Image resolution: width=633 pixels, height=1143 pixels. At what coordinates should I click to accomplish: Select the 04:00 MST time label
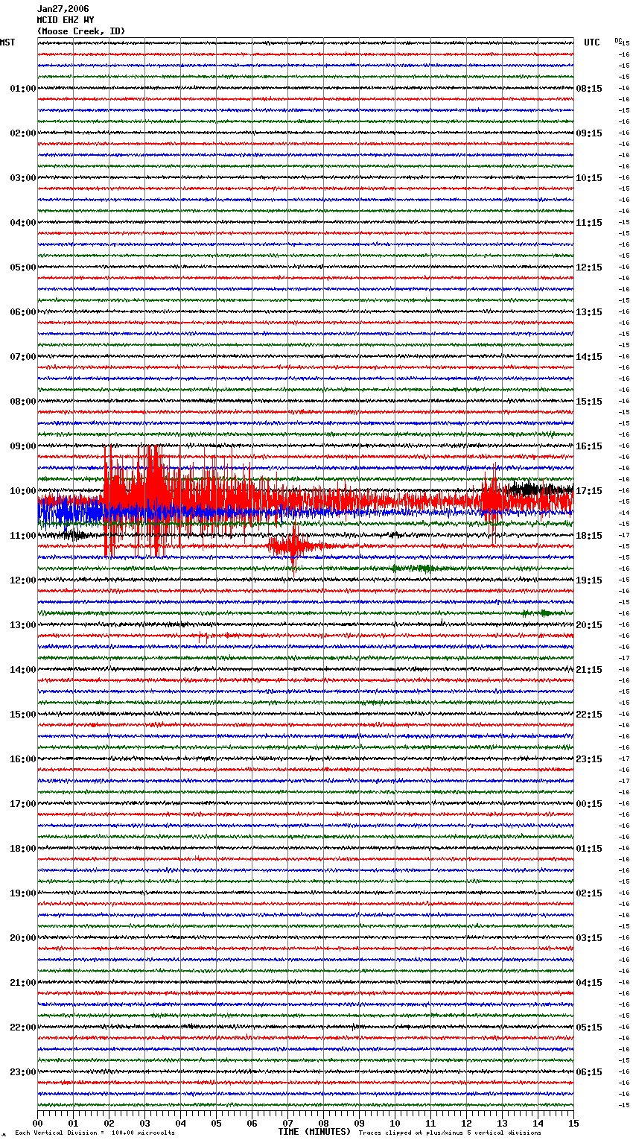point(23,223)
